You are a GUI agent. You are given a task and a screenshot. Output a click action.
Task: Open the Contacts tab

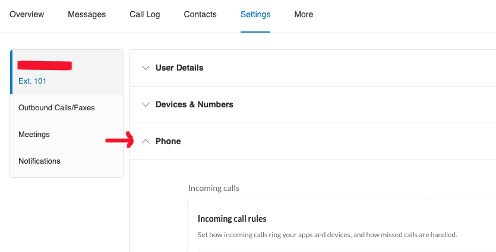200,14
